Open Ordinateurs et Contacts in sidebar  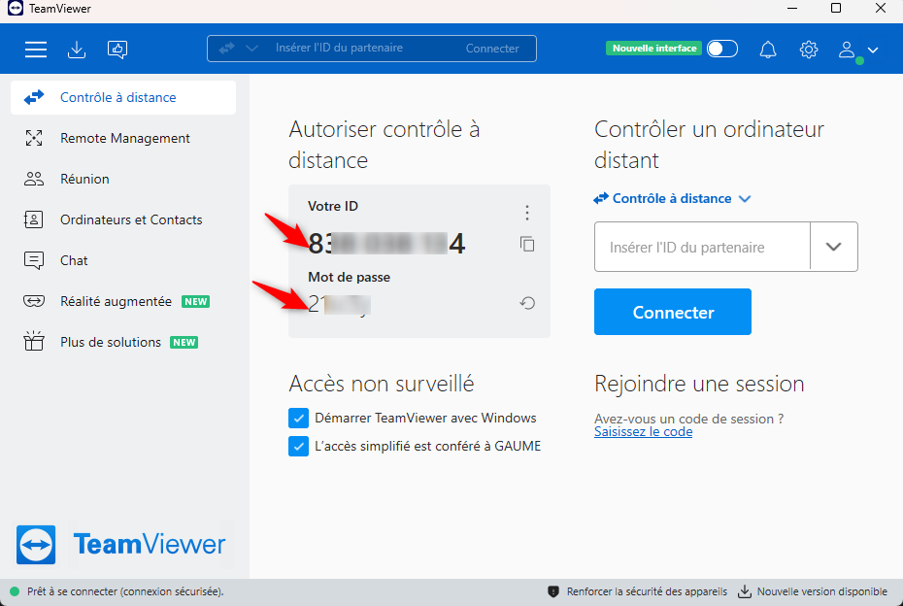(131, 220)
